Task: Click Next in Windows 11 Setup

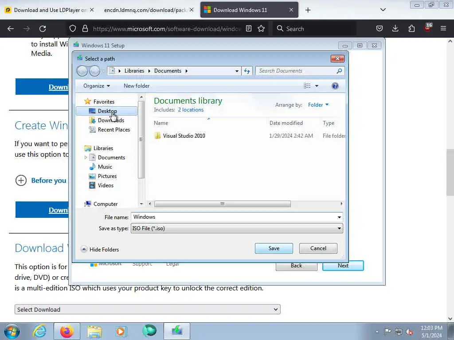Action: 343,266
